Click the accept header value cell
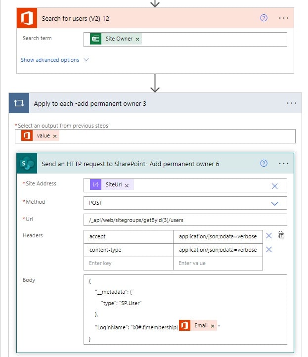This screenshot has height=357, width=308. coord(218,237)
